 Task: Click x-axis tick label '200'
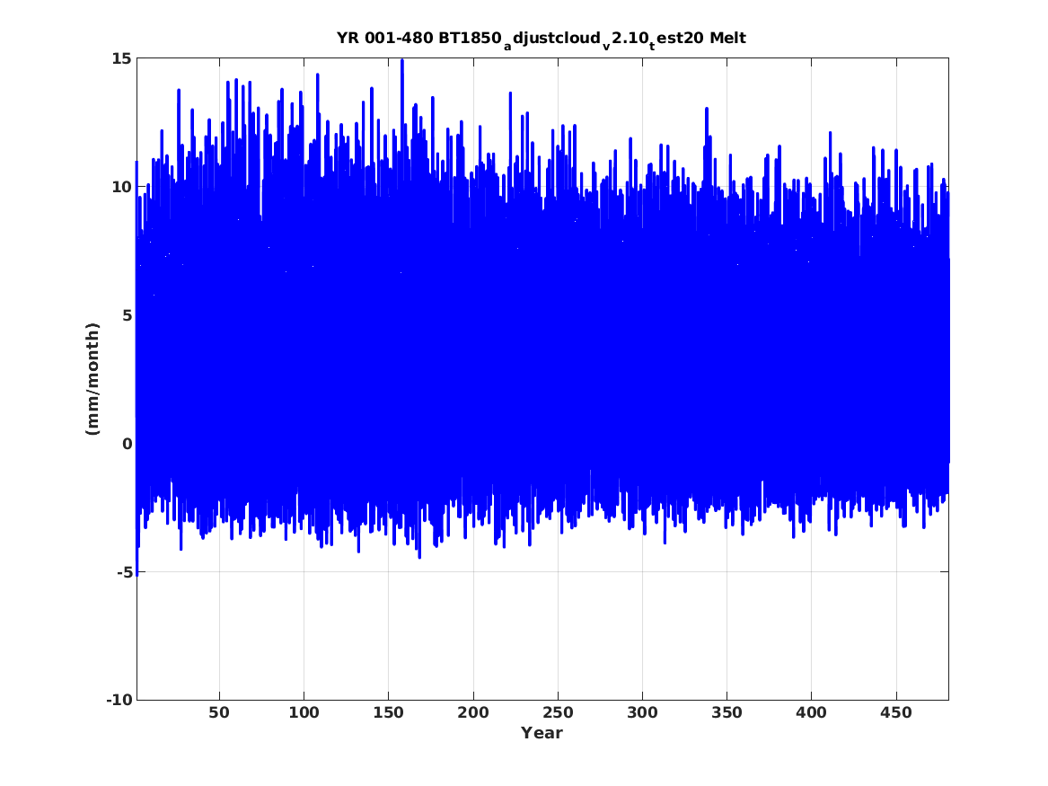click(473, 712)
